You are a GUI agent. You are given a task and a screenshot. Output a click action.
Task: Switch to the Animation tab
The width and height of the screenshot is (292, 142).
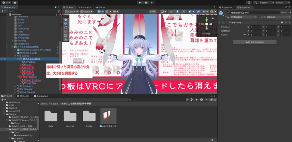pos(41,96)
